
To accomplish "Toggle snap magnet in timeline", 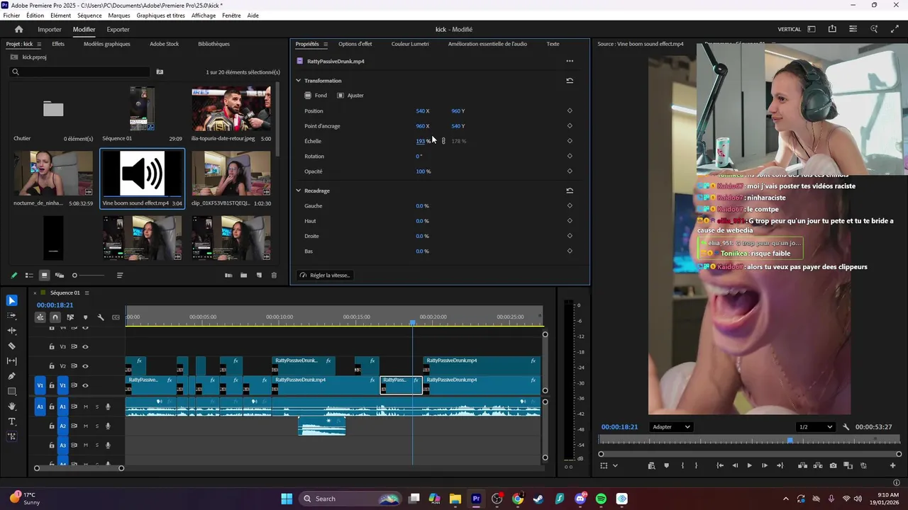I will (x=55, y=317).
